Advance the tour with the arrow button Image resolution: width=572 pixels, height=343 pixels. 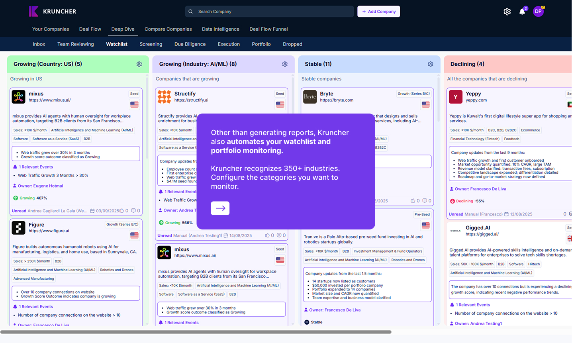[x=220, y=208]
